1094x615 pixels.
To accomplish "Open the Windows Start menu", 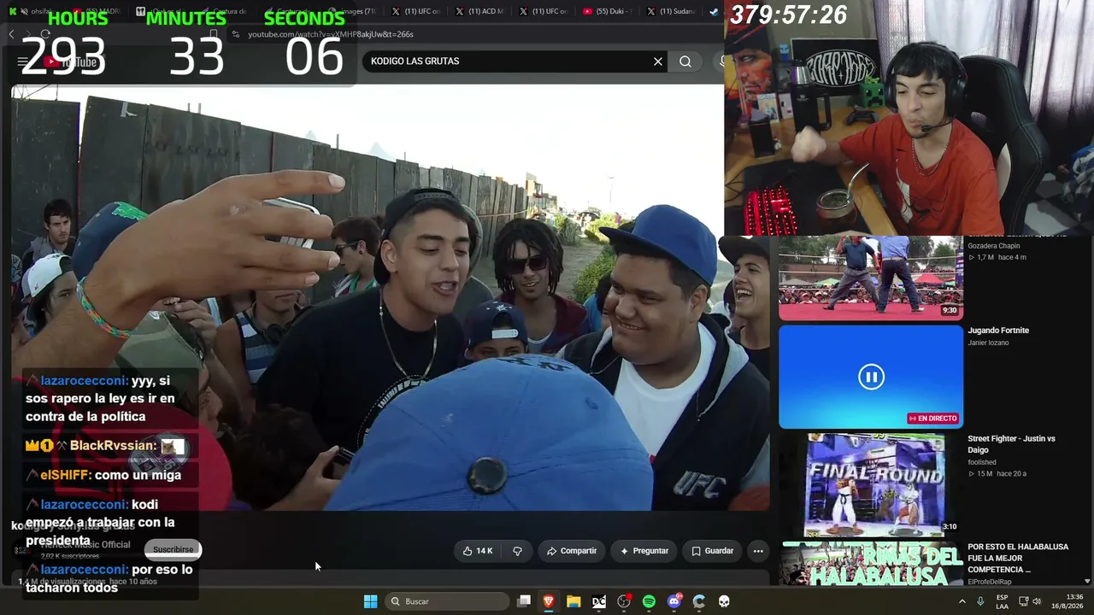I will point(370,601).
